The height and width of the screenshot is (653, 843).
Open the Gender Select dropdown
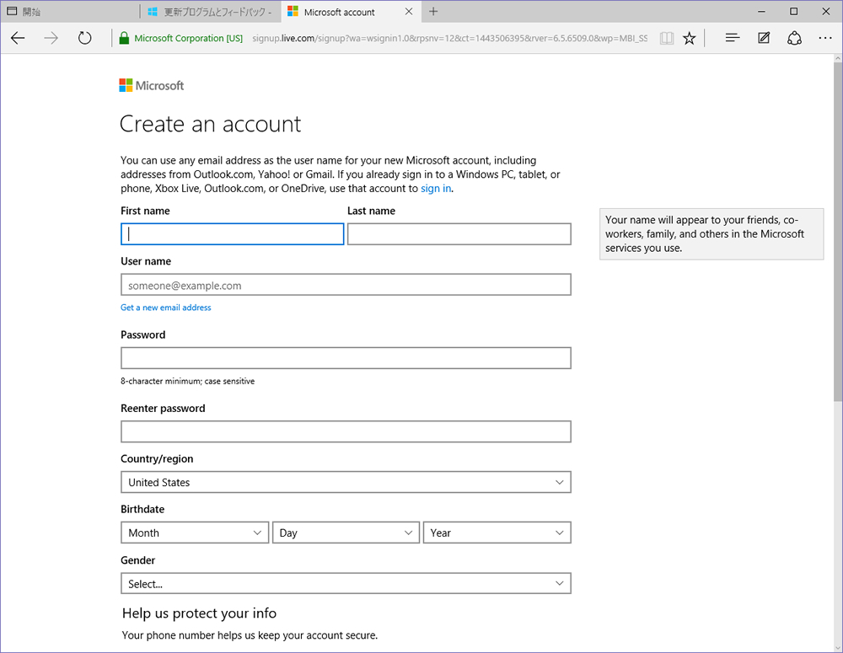point(346,583)
